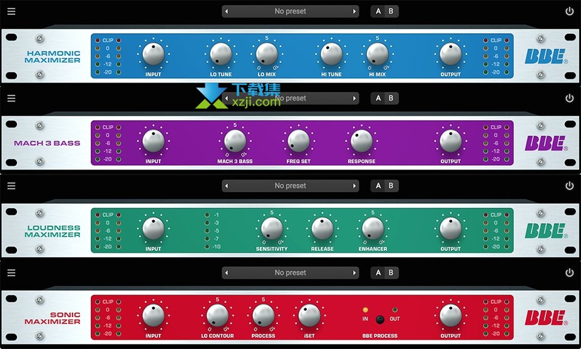This screenshot has height=349, width=581.
Task: Click the HARMONIC MAXIMIZER title text
Action: click(x=53, y=57)
